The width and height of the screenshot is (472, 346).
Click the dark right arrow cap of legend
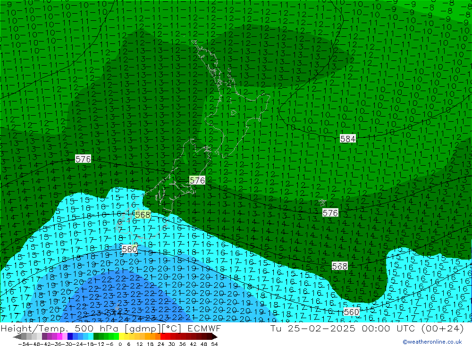(x=215, y=337)
